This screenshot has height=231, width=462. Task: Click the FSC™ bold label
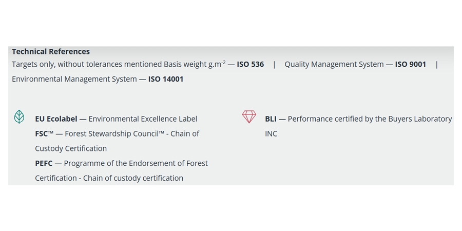click(44, 133)
